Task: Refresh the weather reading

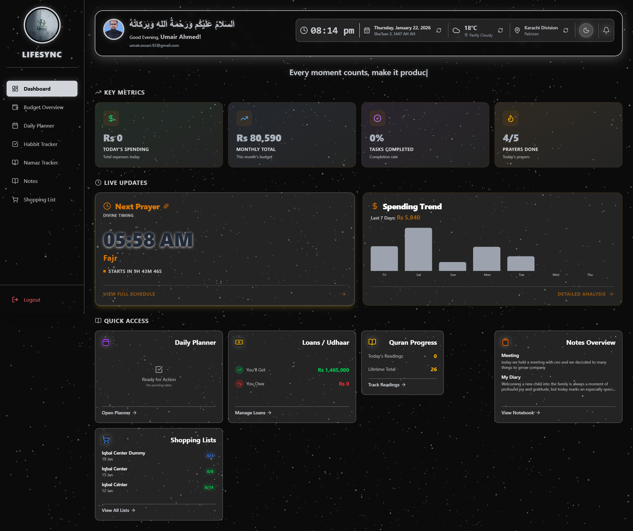Action: [500, 30]
